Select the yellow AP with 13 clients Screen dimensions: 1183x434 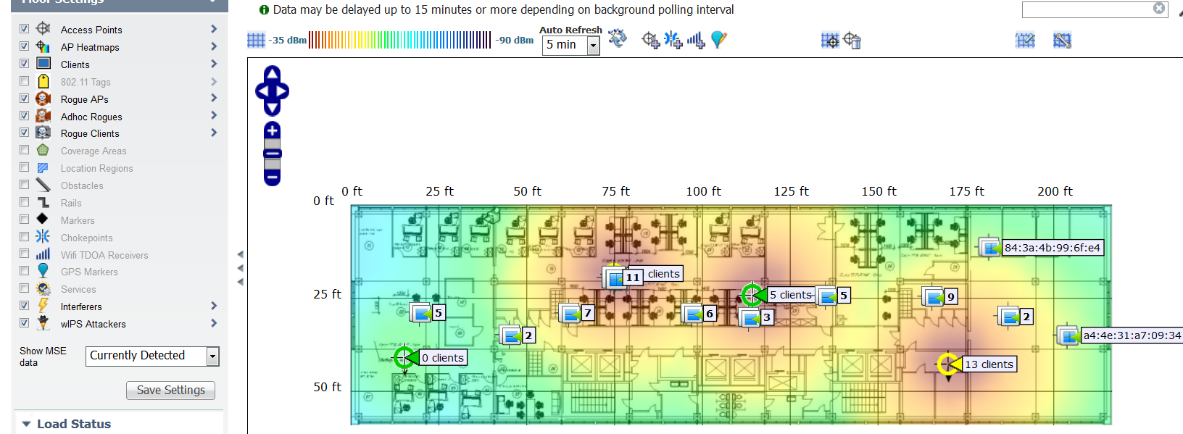coord(948,364)
